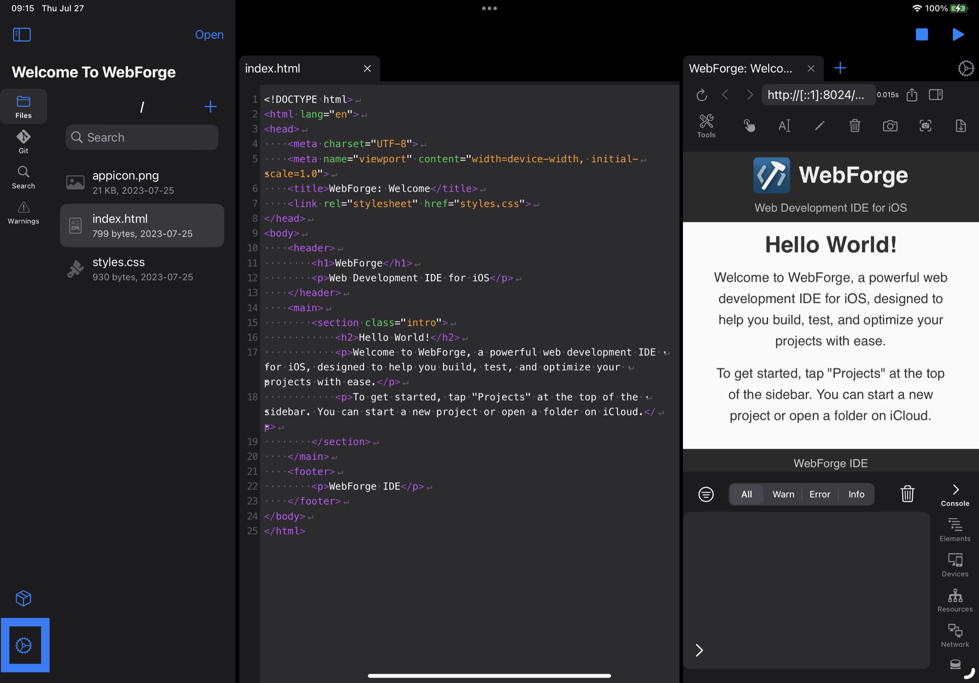Click the file Search field
The width and height of the screenshot is (979, 683).
(x=142, y=137)
